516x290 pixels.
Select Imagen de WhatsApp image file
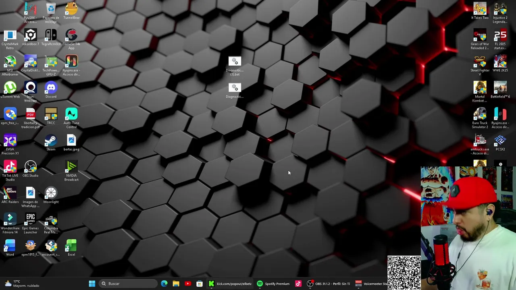point(30,197)
